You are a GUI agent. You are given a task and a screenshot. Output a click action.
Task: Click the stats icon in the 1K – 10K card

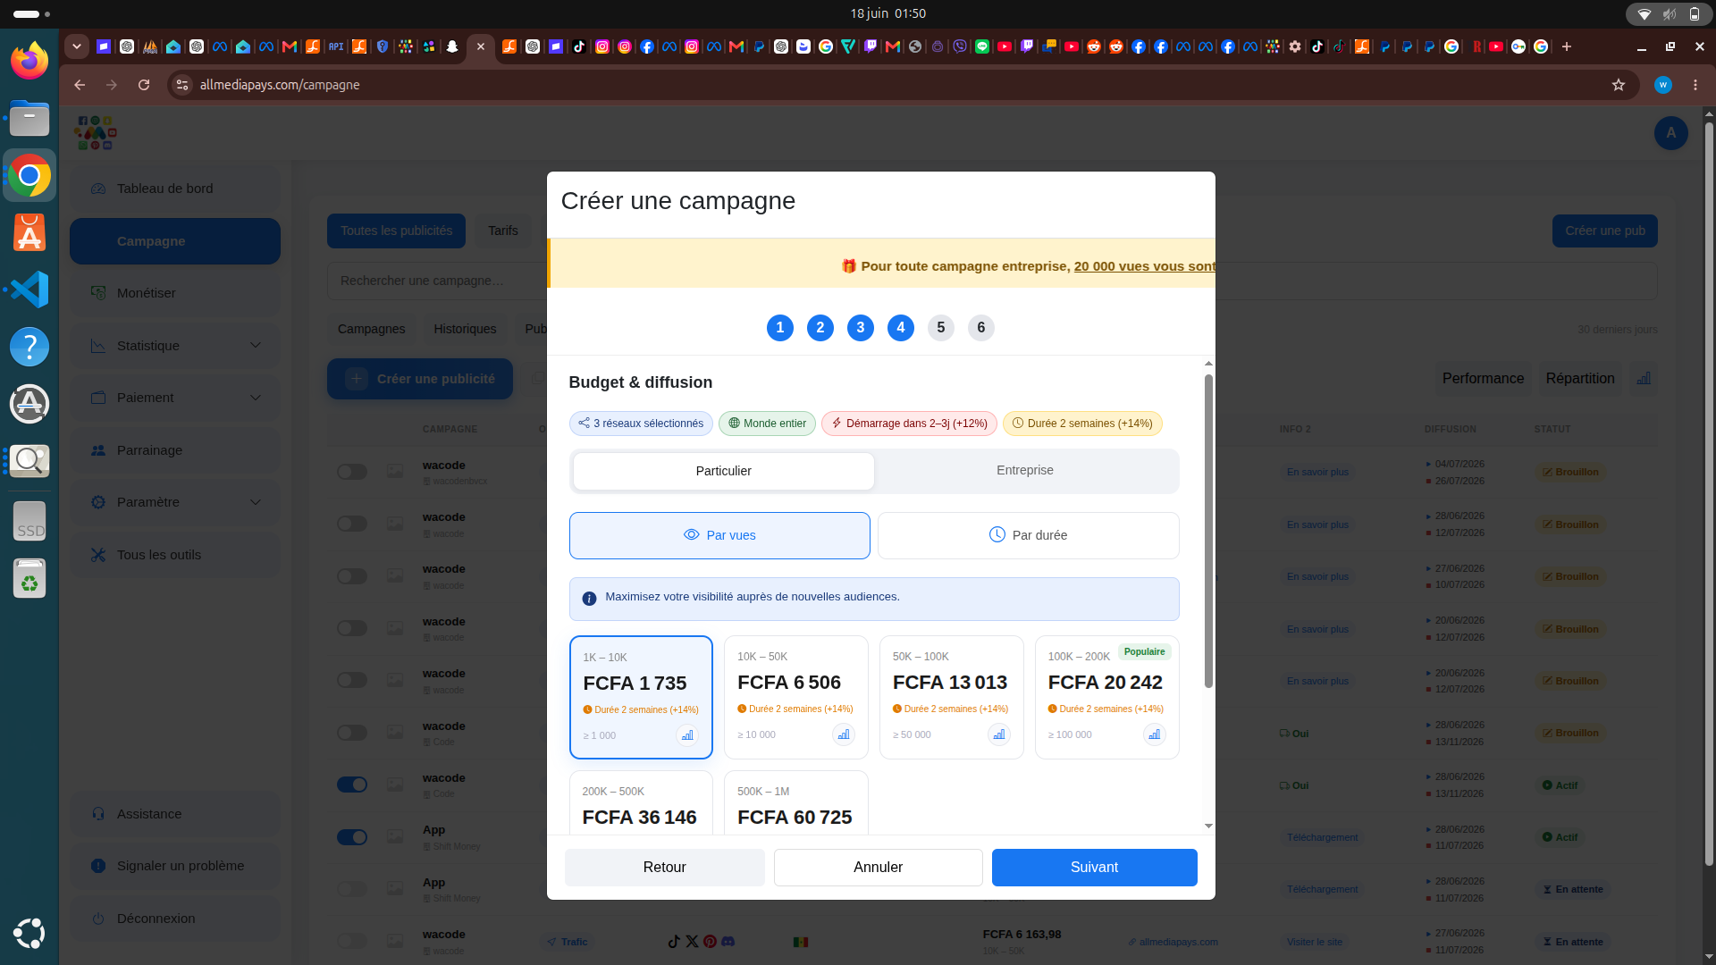(687, 735)
